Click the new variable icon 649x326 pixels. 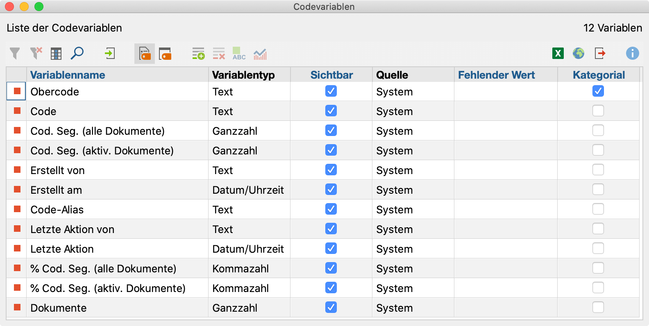tap(198, 54)
